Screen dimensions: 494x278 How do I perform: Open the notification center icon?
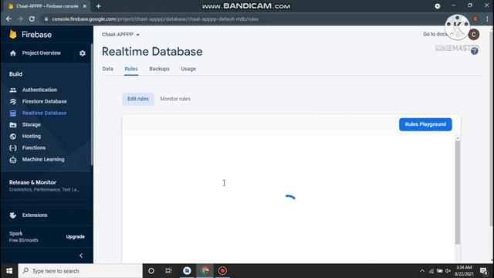pyautogui.click(x=484, y=271)
